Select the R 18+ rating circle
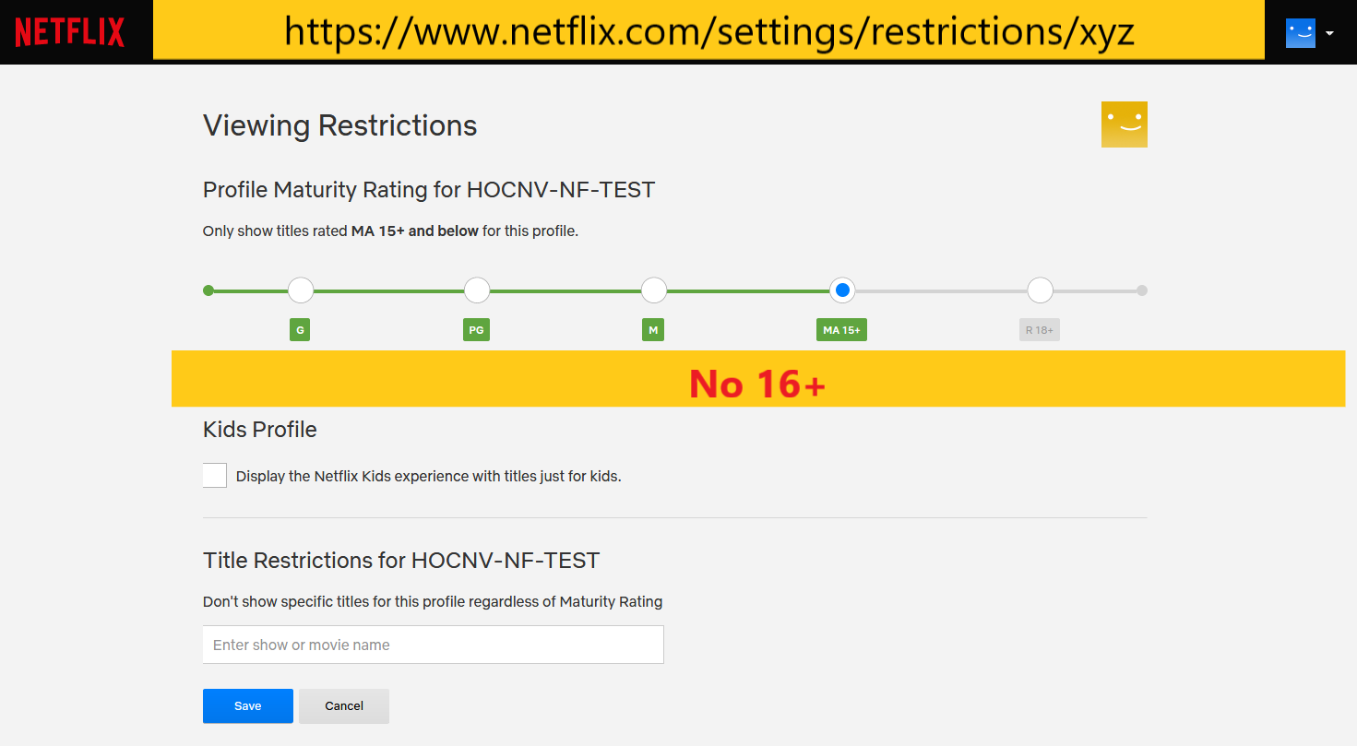The height and width of the screenshot is (746, 1357). [1040, 290]
